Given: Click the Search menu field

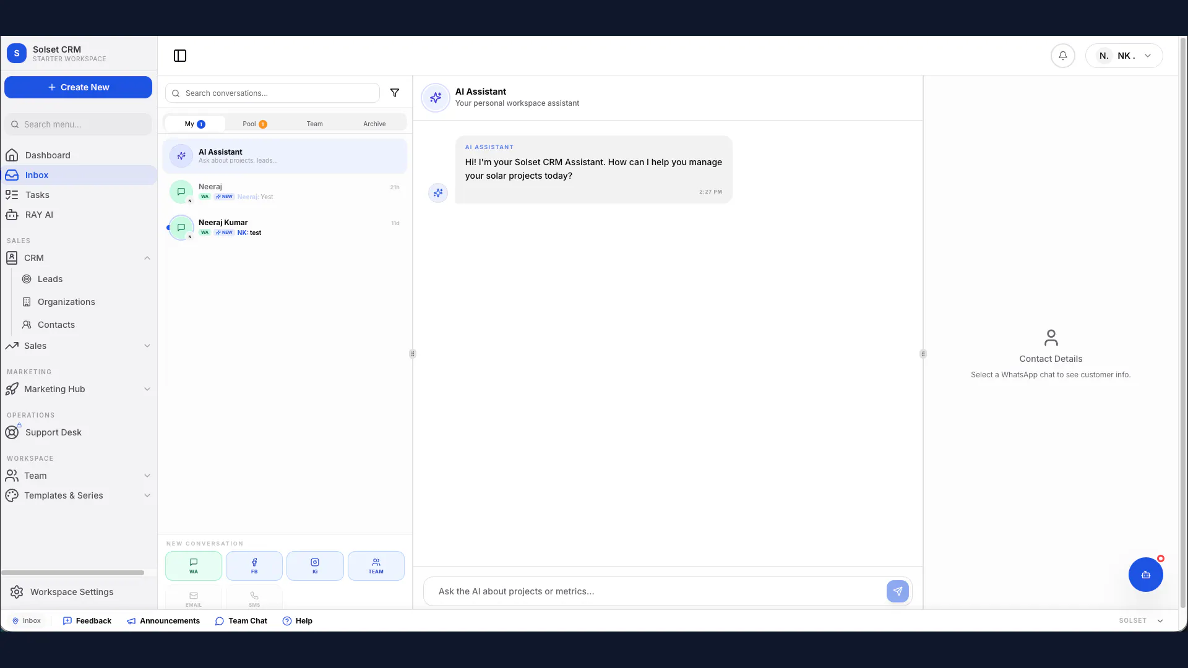Looking at the screenshot, I should pos(78,124).
